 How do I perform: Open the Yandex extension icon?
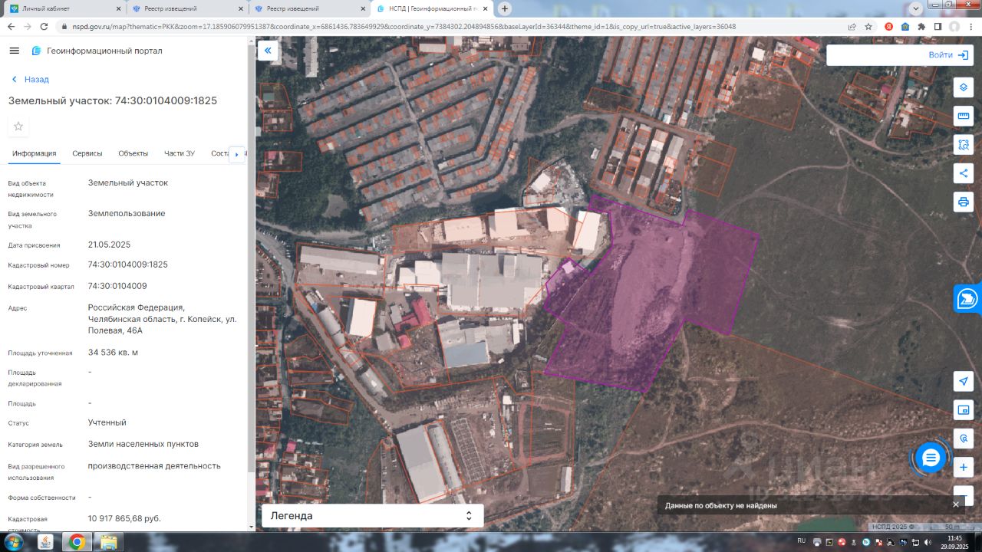tap(889, 26)
